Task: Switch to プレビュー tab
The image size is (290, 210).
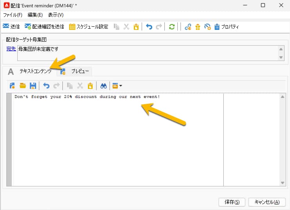Action: click(x=75, y=71)
